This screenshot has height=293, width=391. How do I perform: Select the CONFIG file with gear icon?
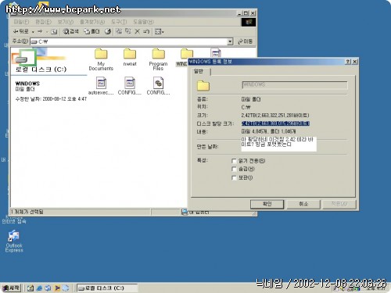(158, 86)
